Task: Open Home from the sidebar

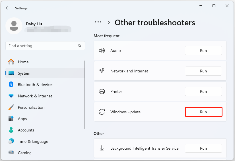Action: tap(23, 62)
